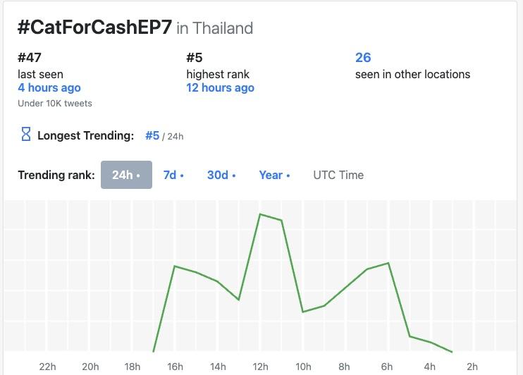This screenshot has width=523, height=375.
Task: Open the Year trending rank view
Action: (x=274, y=175)
